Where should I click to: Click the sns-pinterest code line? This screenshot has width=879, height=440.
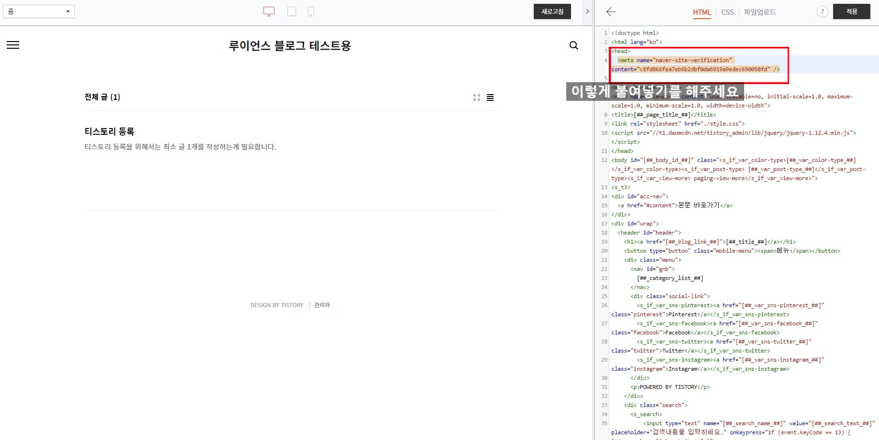tap(730, 305)
